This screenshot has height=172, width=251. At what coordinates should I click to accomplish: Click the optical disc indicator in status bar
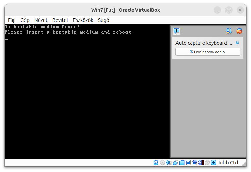point(163,163)
